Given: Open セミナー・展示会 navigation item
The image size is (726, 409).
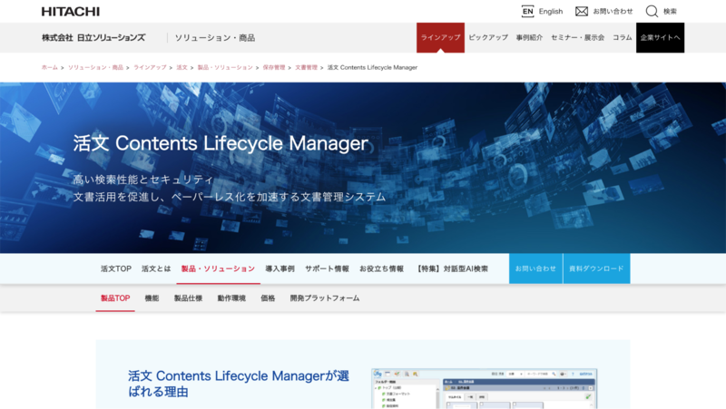Looking at the screenshot, I should [577, 37].
